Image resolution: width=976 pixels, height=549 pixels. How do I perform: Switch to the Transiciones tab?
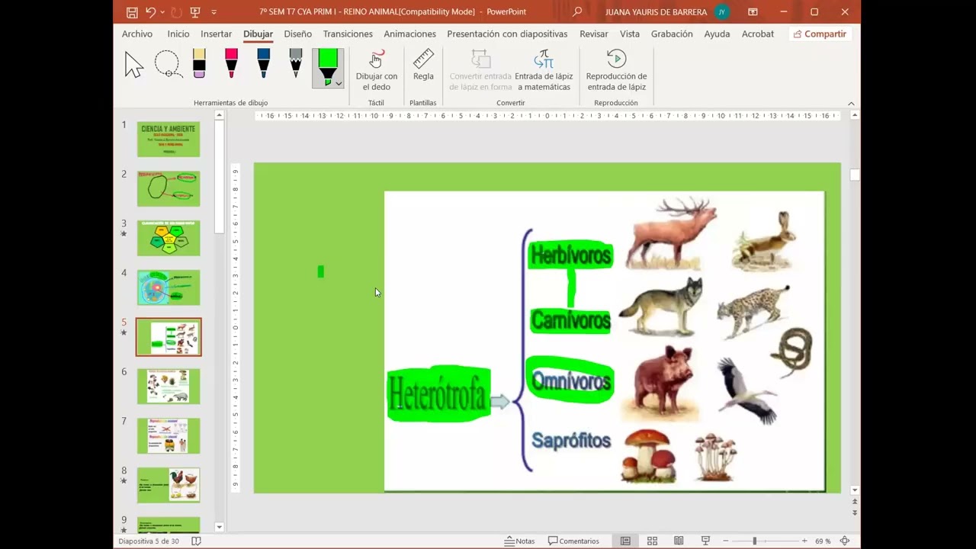348,34
